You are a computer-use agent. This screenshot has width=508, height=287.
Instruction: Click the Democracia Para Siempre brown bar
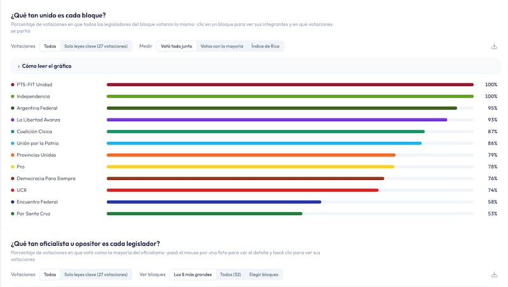tap(246, 179)
